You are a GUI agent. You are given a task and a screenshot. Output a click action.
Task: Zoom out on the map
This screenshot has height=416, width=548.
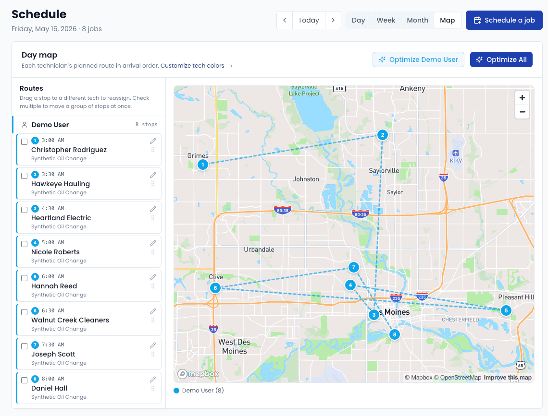pos(522,112)
